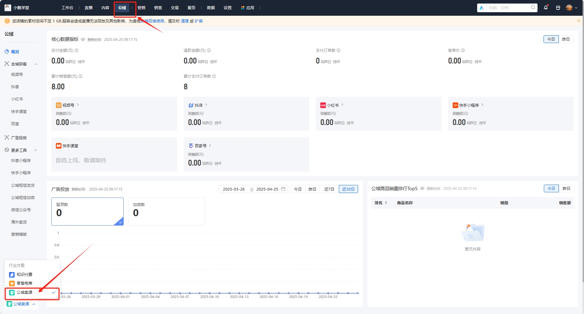Click the info icon beside 客单价
The height and width of the screenshot is (314, 584).
pos(463,50)
